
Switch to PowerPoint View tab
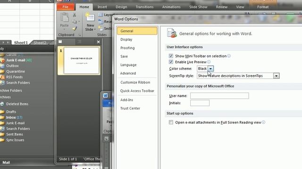click(x=240, y=7)
